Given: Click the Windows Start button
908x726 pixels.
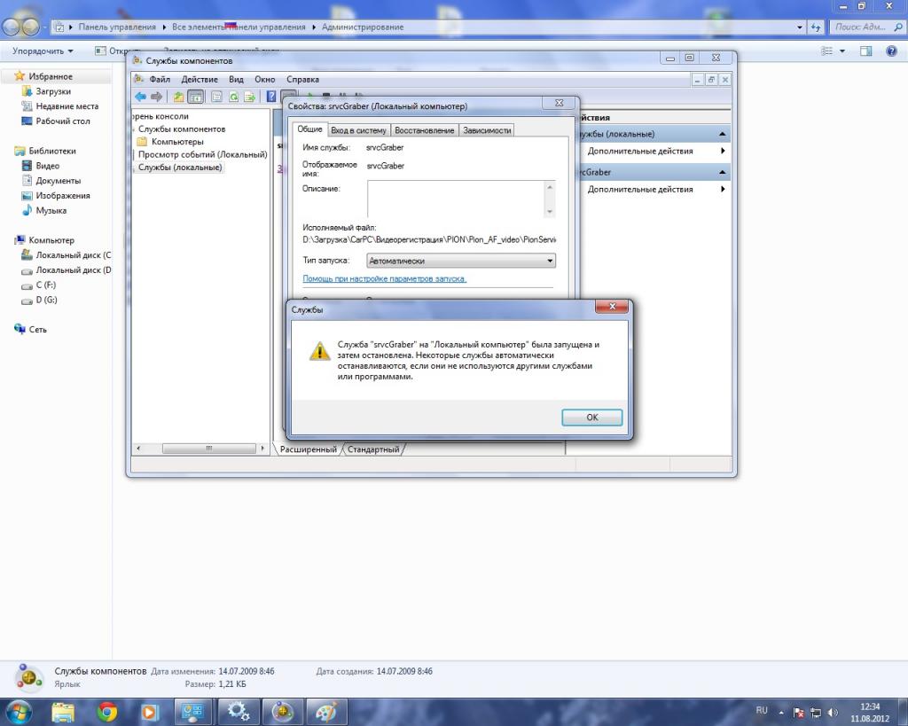Looking at the screenshot, I should (18, 711).
